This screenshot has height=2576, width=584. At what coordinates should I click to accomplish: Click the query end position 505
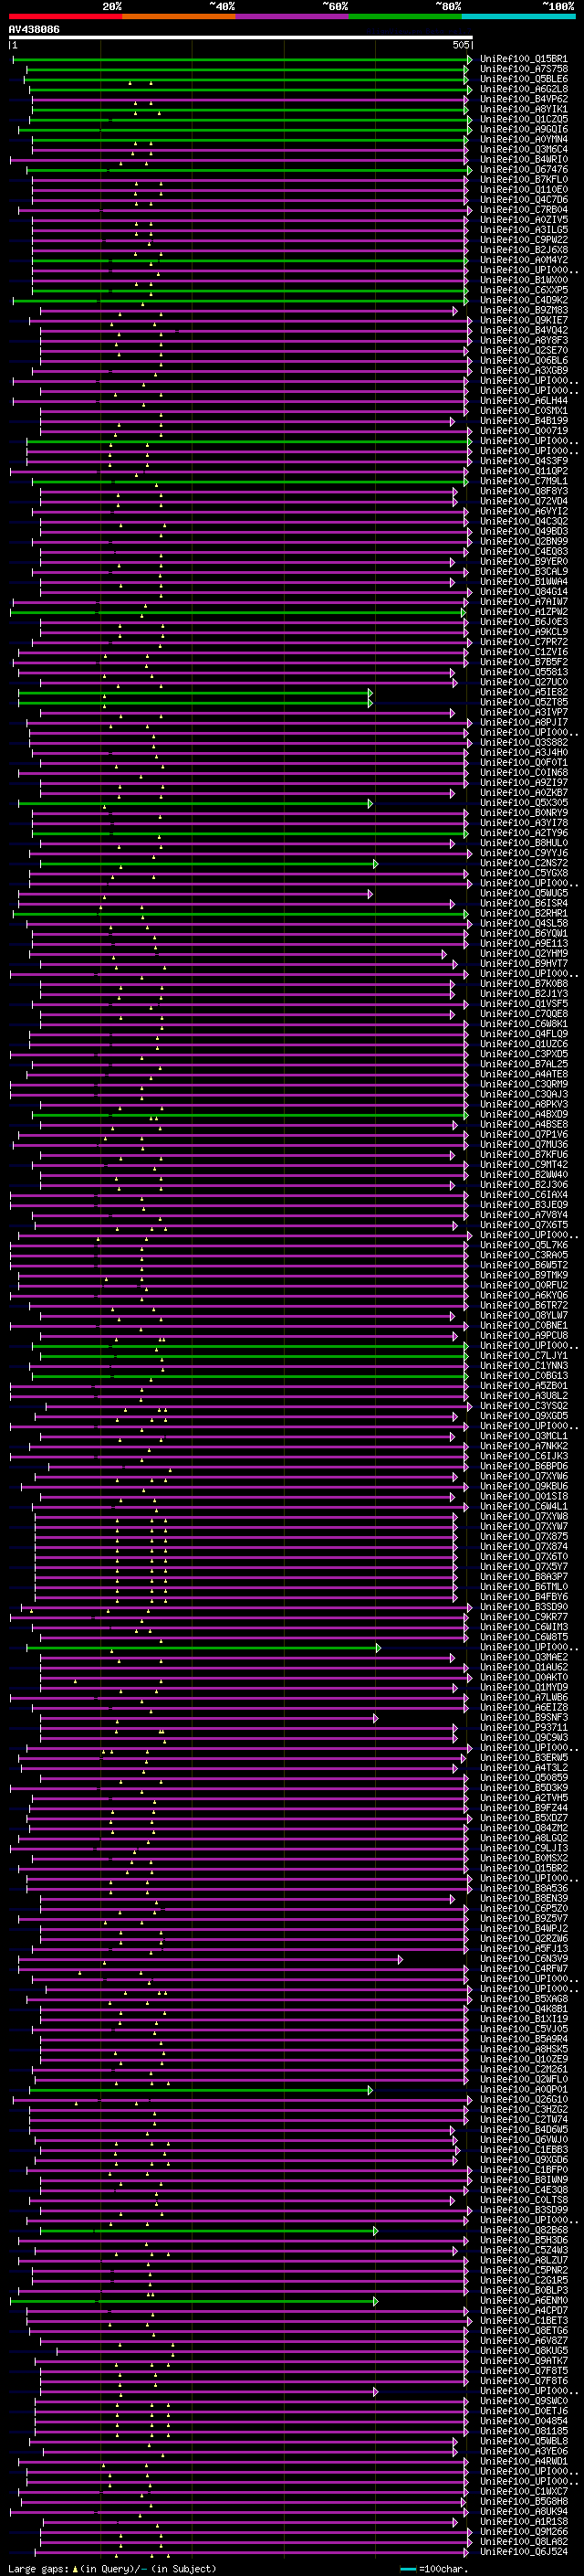[461, 45]
